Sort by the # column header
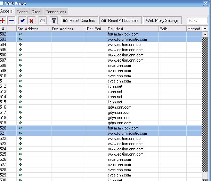This screenshot has width=211, height=181. 3,29
